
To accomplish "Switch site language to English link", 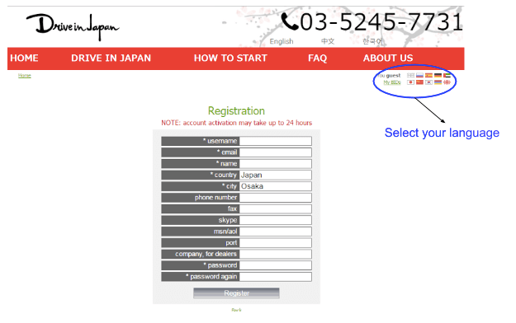I will pos(282,41).
